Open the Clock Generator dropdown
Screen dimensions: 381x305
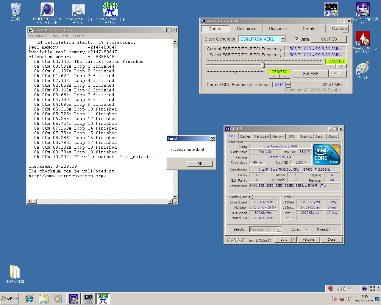(x=283, y=39)
